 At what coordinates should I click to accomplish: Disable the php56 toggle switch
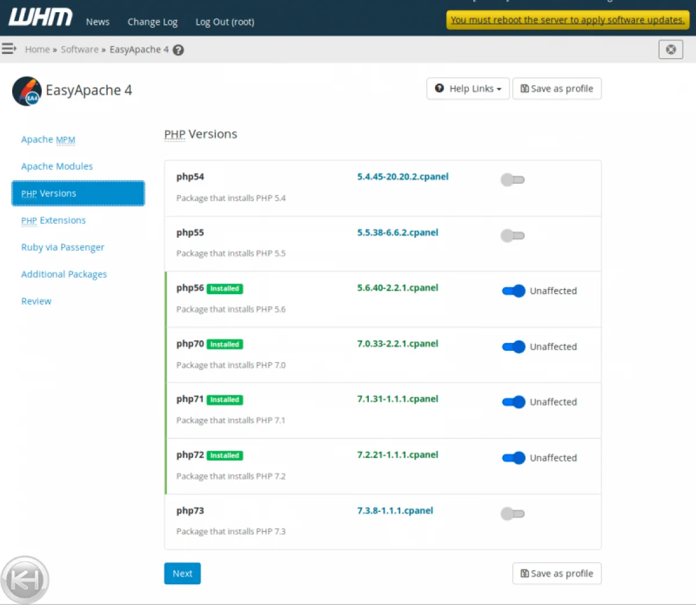coord(513,291)
